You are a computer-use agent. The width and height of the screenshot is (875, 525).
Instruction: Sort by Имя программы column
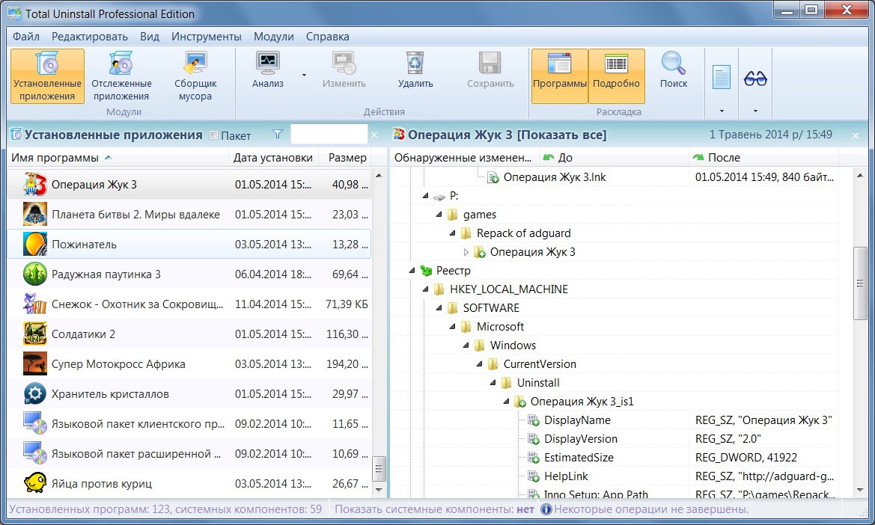[x=118, y=158]
